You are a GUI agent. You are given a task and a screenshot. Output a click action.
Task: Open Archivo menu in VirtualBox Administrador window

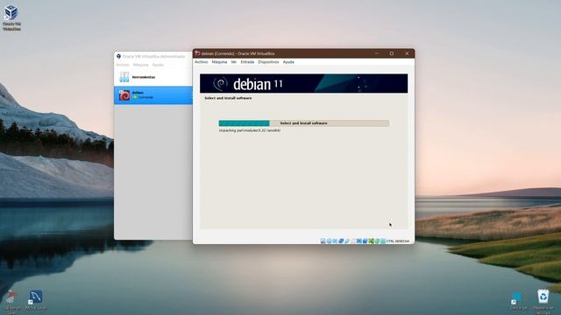pyautogui.click(x=123, y=65)
